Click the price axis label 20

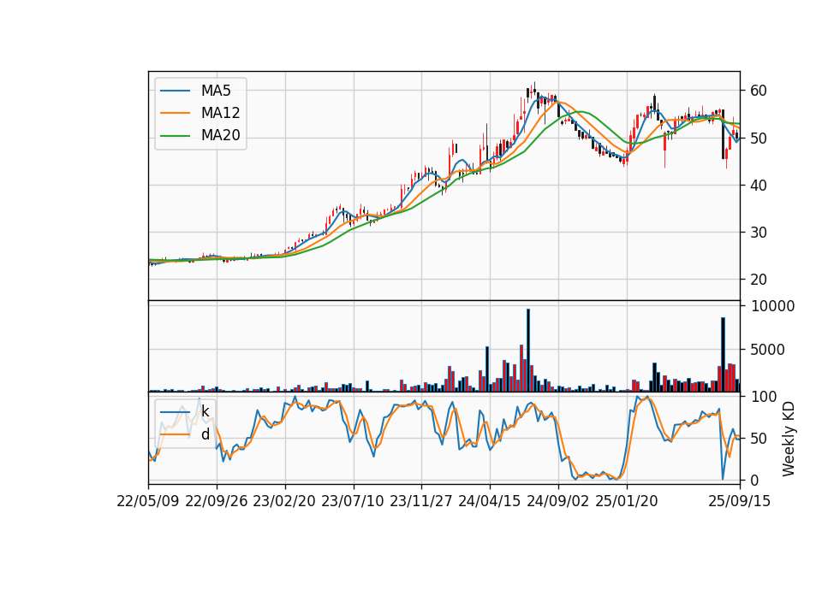759,280
